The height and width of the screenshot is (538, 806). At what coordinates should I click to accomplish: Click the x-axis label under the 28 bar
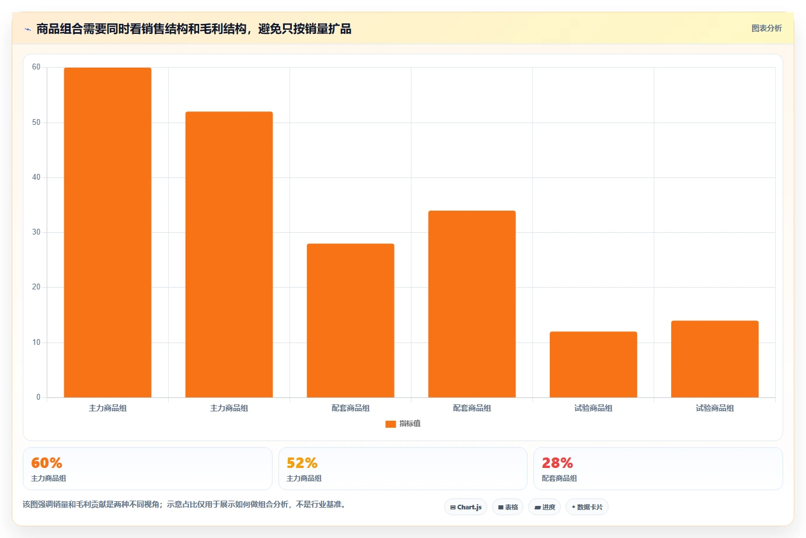350,408
